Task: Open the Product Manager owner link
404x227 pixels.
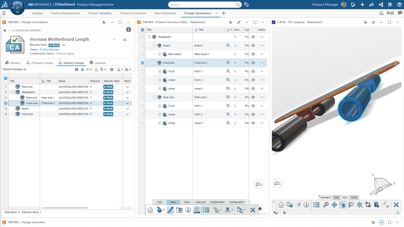Action: 50,50
